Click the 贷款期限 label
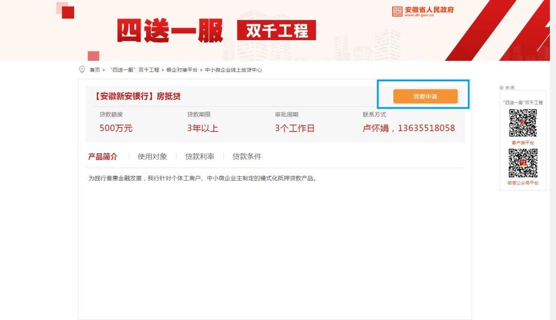Screen dimensions: 556x320 pos(199,114)
